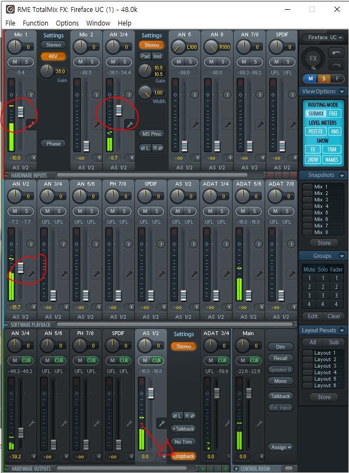Screen dimensions: 349x473
Task: Click the FX return knob in the right panel
Action: (x=313, y=59)
